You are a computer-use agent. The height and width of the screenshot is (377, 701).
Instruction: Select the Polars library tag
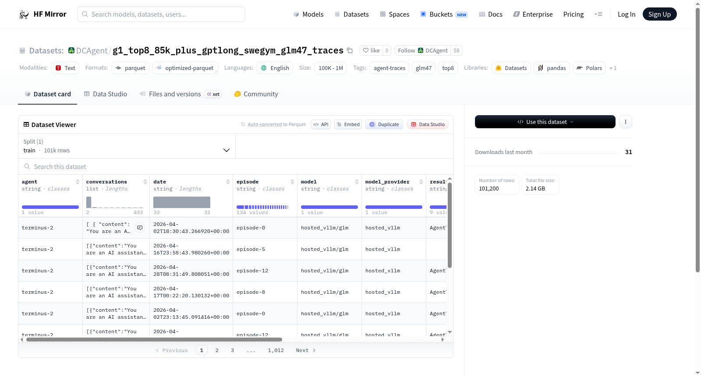point(589,68)
